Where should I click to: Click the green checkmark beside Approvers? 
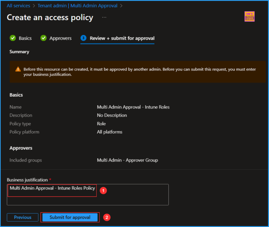click(43, 38)
